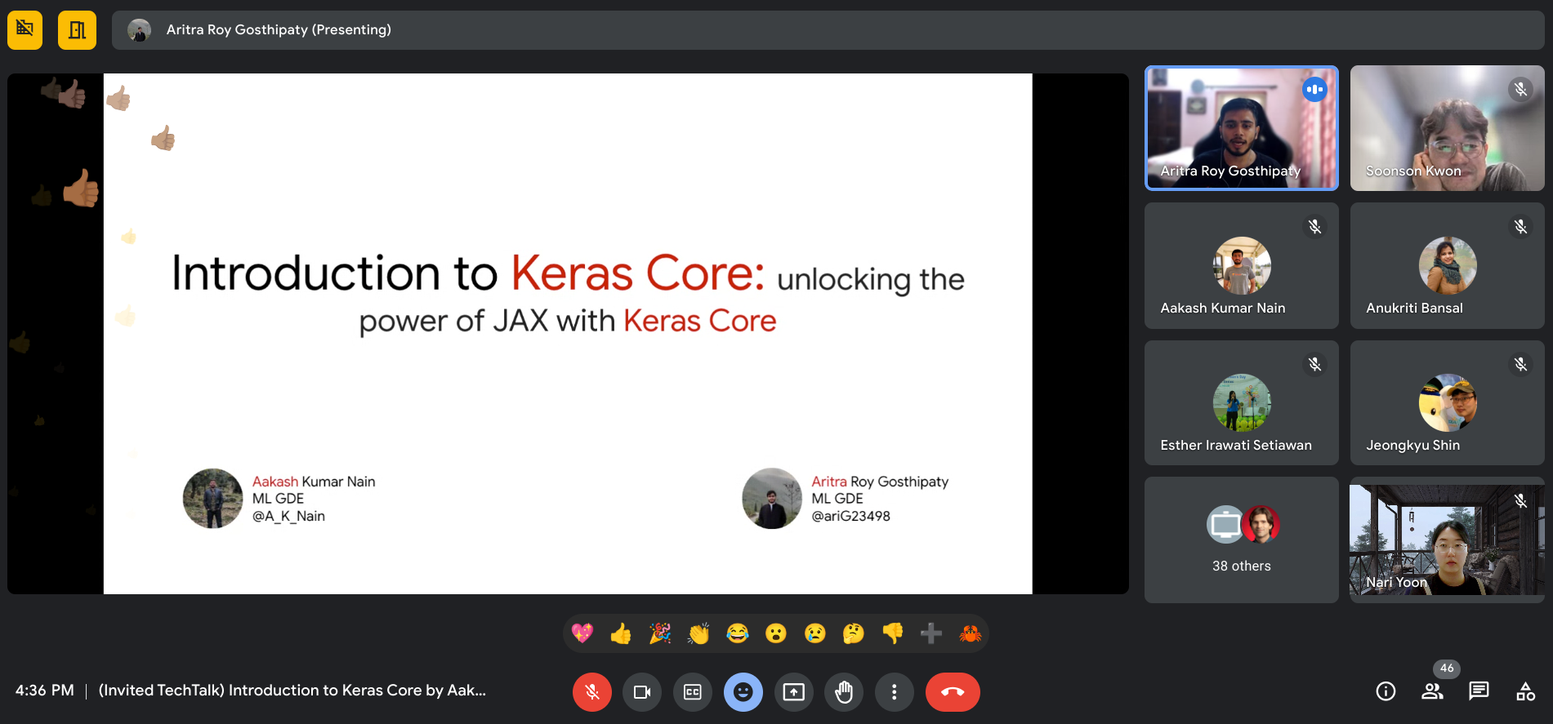1553x724 pixels.
Task: Select Jeongkyu Shin's participant tile
Action: 1447,403
